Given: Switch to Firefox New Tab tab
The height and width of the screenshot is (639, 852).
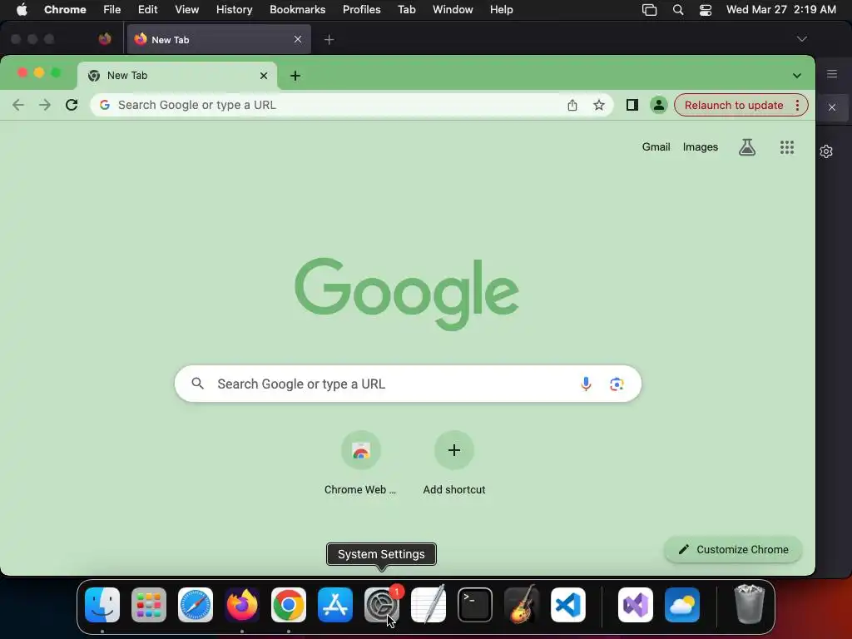Looking at the screenshot, I should [x=219, y=39].
